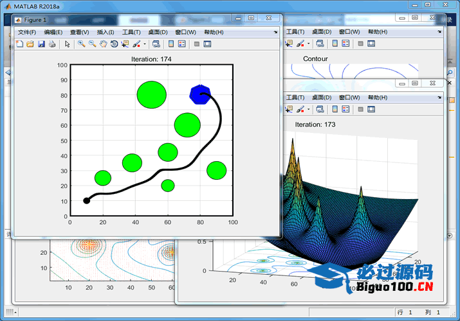Open 帮助(H) menu in Iteration 173 window
460x321 pixels.
click(378, 98)
